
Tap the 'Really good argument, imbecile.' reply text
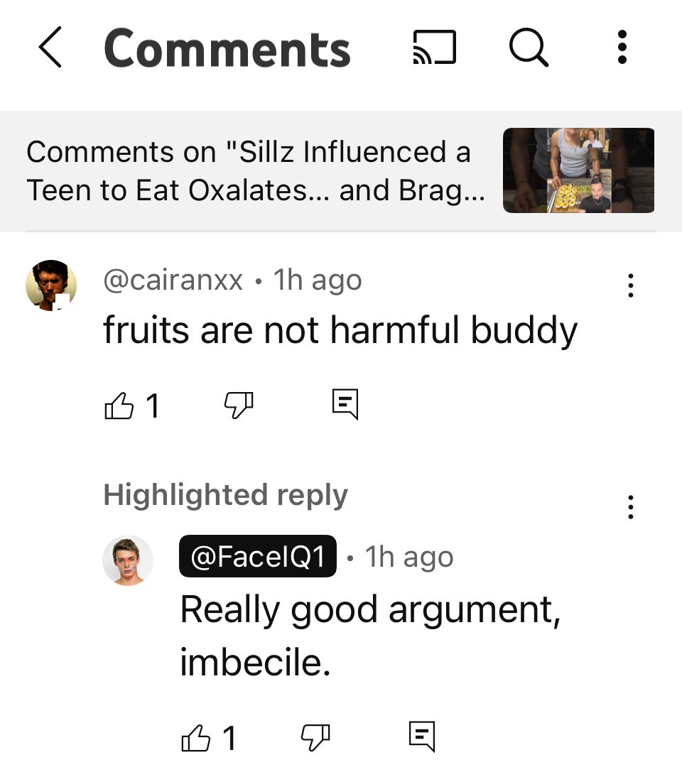pos(370,636)
